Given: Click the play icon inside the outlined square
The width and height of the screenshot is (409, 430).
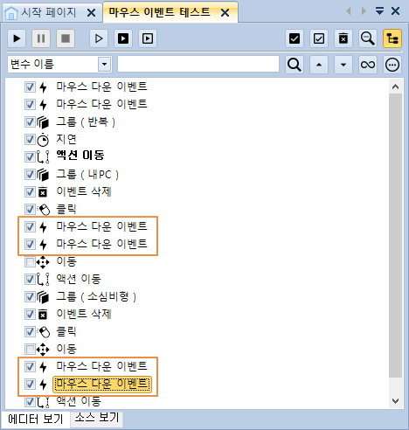Looking at the screenshot, I should pos(148,38).
